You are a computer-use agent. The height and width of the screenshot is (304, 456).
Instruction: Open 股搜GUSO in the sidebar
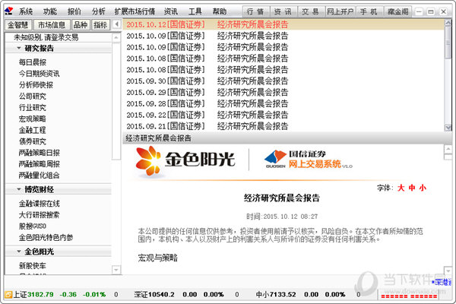[x=33, y=226]
